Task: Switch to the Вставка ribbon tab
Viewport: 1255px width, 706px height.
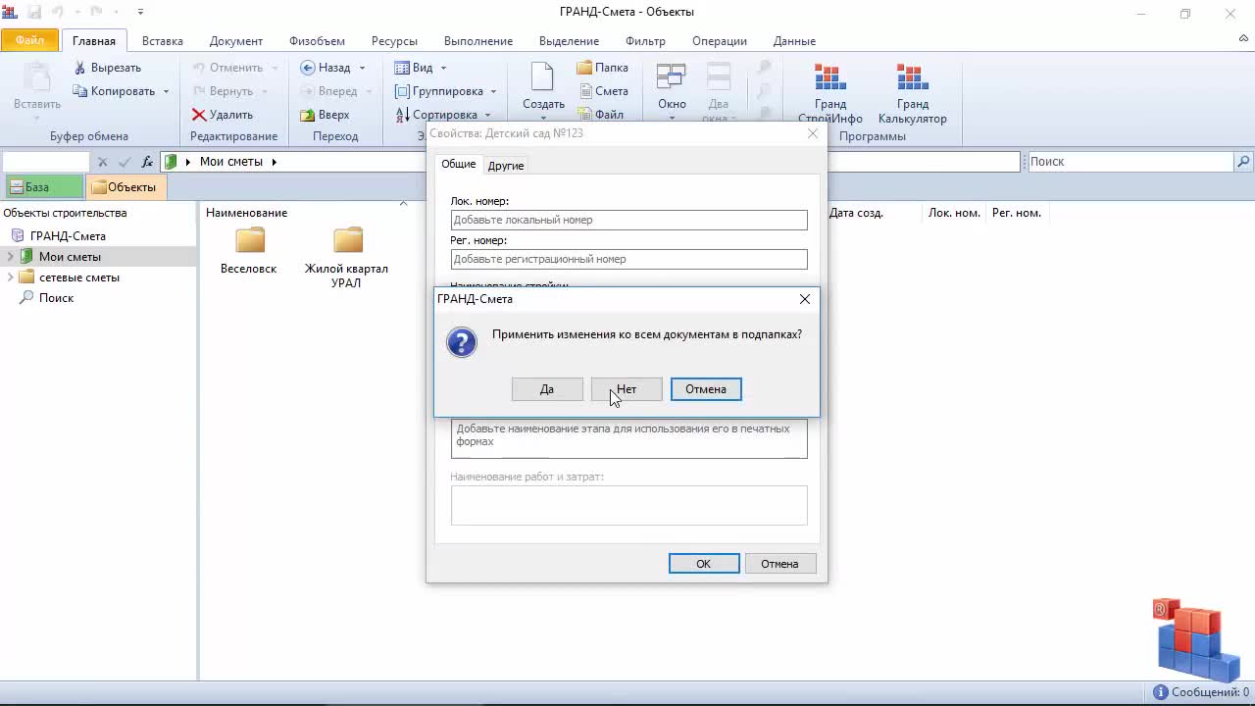Action: pos(163,41)
